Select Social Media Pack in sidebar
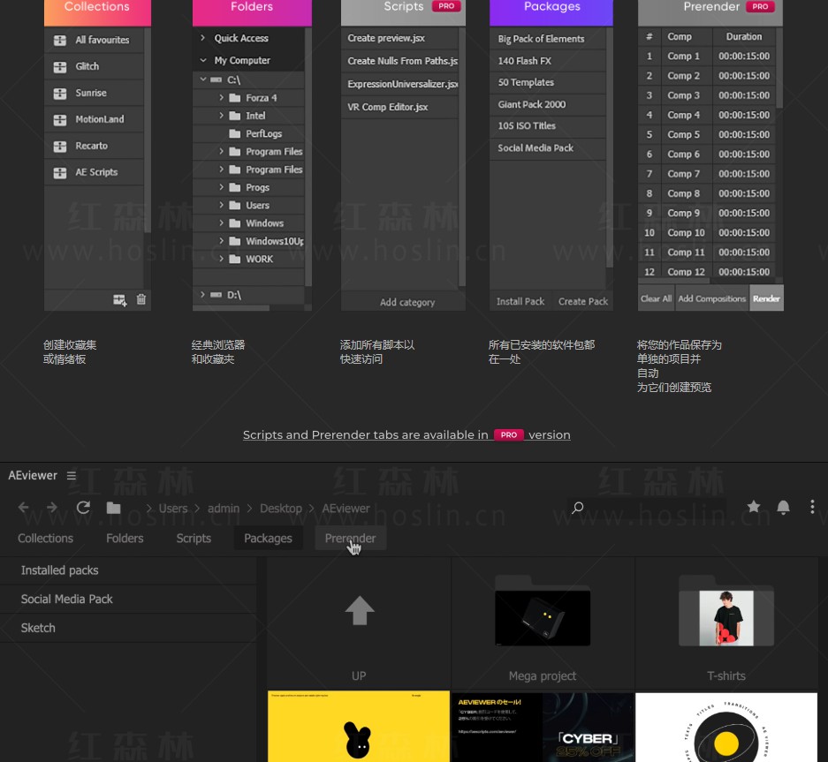Viewport: 828px width, 762px height. [x=128, y=599]
